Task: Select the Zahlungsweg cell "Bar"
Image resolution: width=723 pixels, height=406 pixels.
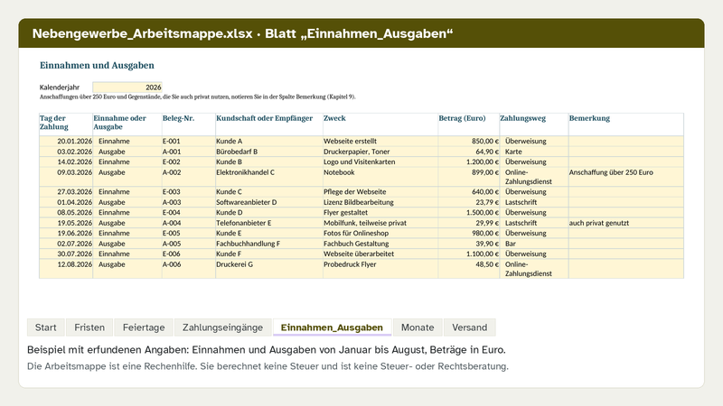Action: click(x=534, y=244)
